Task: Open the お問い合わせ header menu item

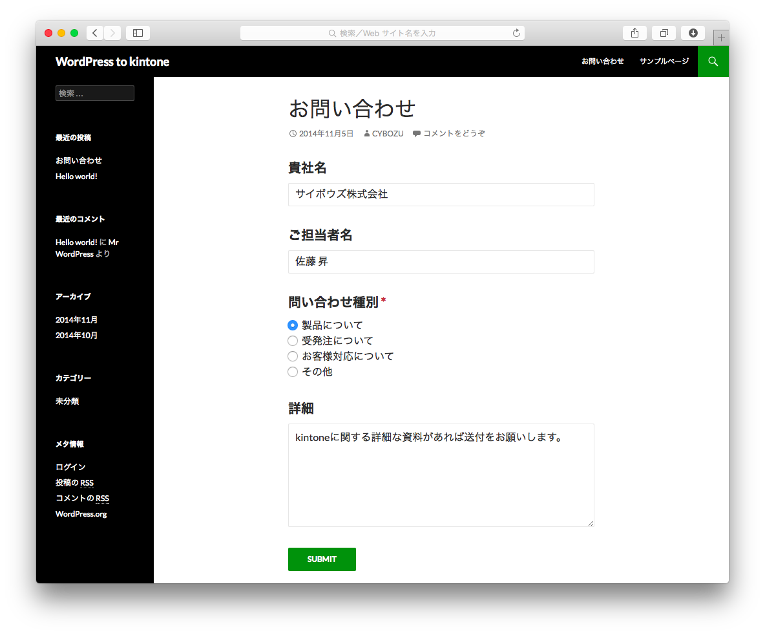Action: coord(603,61)
